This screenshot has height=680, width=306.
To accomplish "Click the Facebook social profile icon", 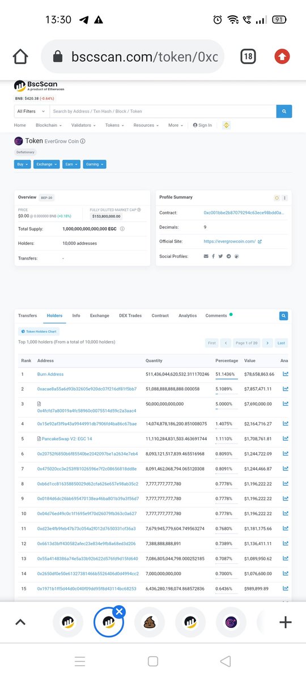I will 214,256.
